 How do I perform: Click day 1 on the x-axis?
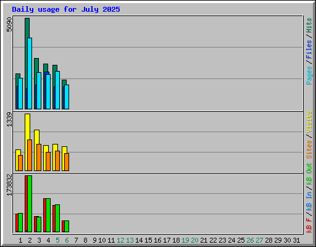20,240
